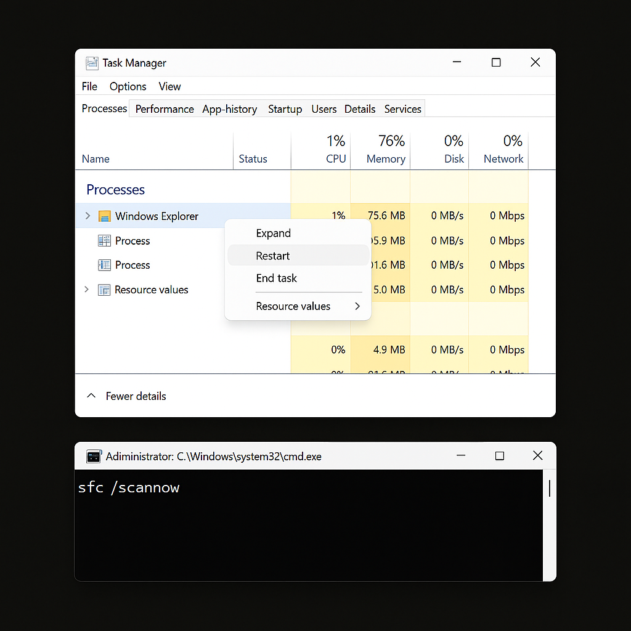Click the 75.6 MB memory value

(386, 216)
